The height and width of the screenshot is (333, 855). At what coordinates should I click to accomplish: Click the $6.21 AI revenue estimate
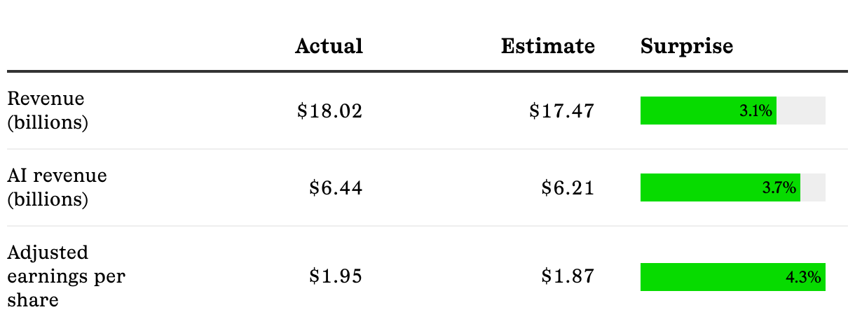568,187
